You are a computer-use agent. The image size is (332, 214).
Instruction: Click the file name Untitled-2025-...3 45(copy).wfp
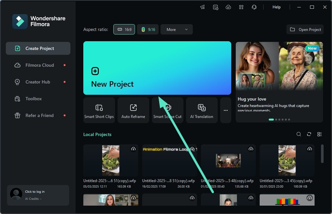pyautogui.click(x=286, y=181)
